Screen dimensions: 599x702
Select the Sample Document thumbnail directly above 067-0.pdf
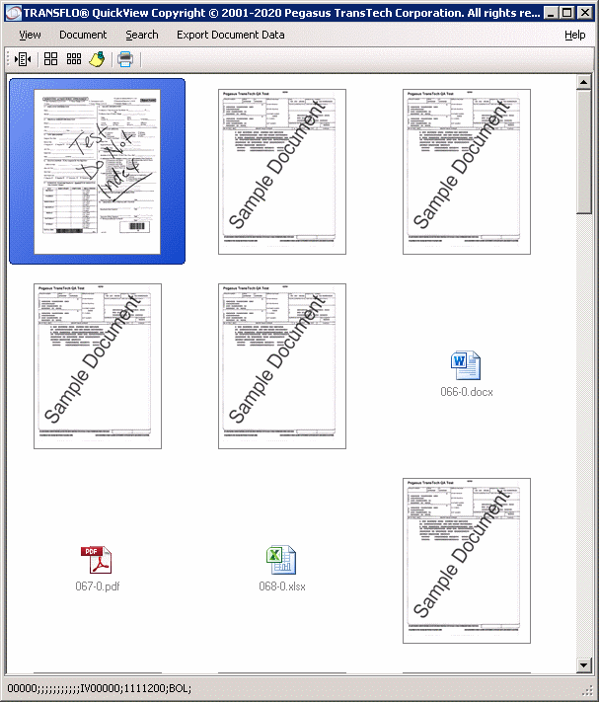[x=98, y=365]
